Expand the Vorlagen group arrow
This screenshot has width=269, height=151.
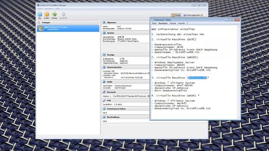click(x=39, y=23)
